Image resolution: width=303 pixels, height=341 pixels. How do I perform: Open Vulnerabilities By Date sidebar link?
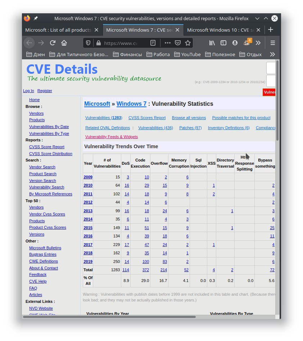(x=49, y=127)
